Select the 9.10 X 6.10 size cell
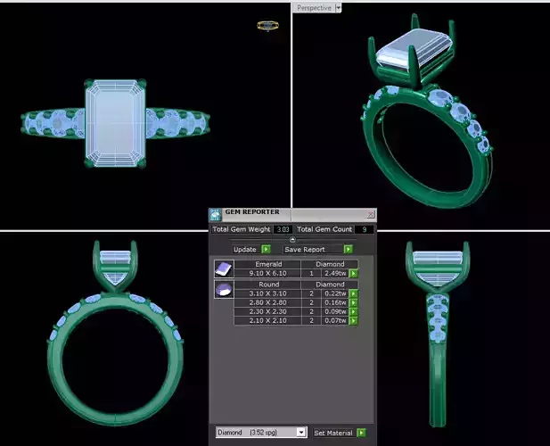This screenshot has height=446, width=550. (x=267, y=273)
